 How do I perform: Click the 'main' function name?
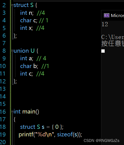29,112
